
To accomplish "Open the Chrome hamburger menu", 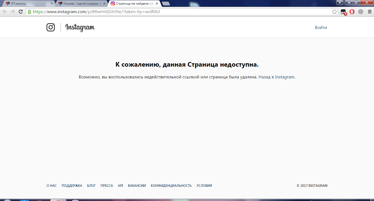I will pos(370,12).
